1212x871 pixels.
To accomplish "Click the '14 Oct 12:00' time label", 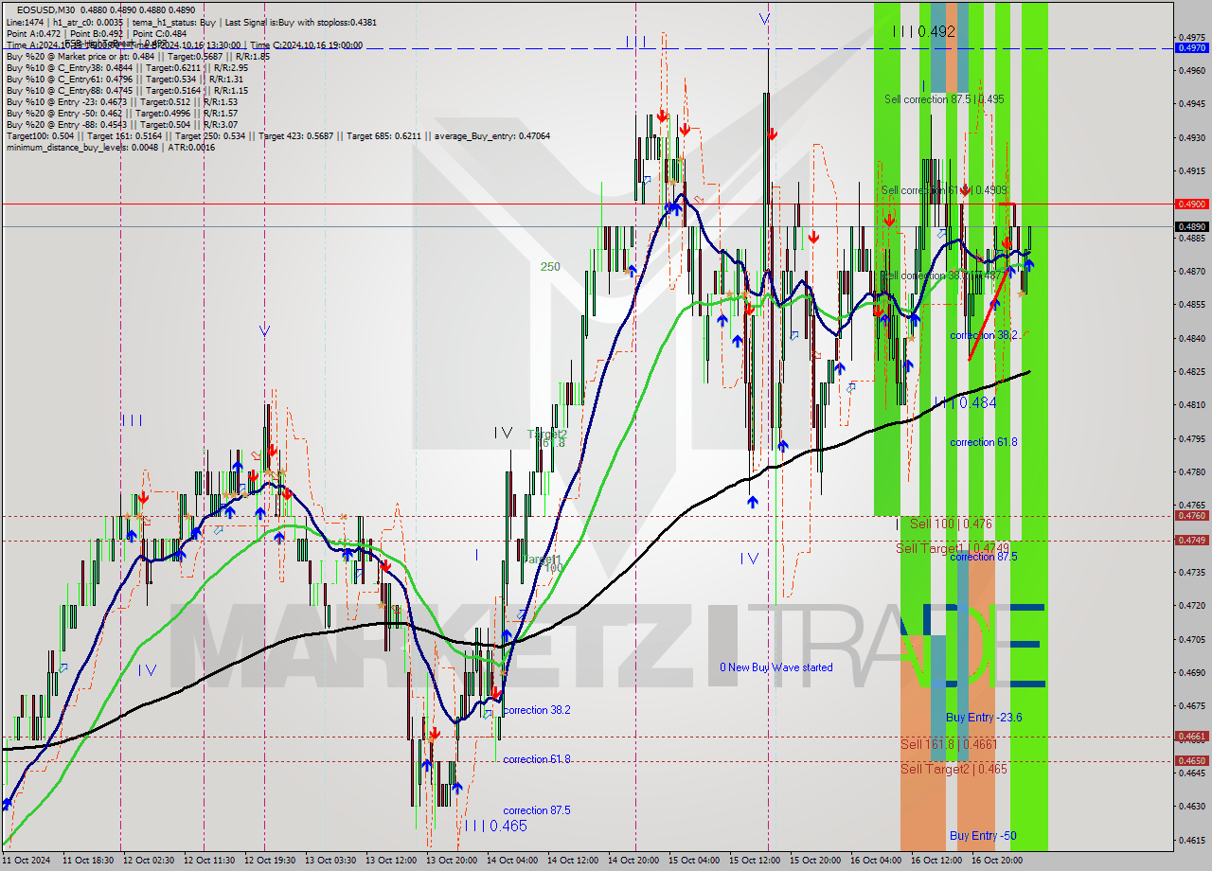I will [573, 861].
